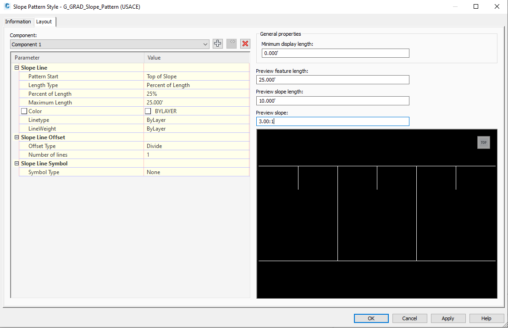Click the Minimum display length field
Screen dimensions: 508x328
[x=335, y=53]
